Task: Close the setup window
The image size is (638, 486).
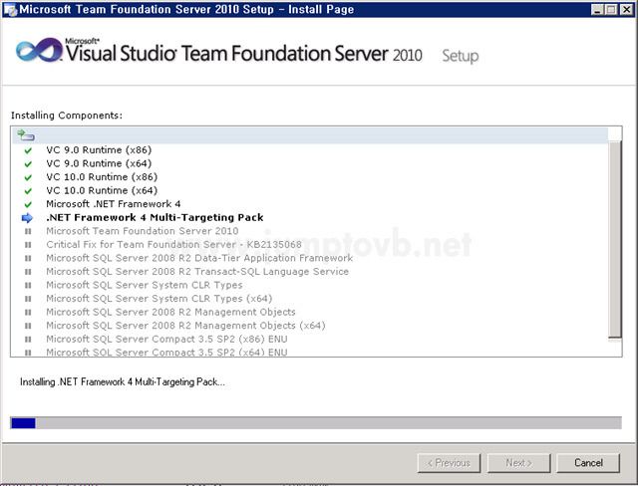Action: (626, 9)
